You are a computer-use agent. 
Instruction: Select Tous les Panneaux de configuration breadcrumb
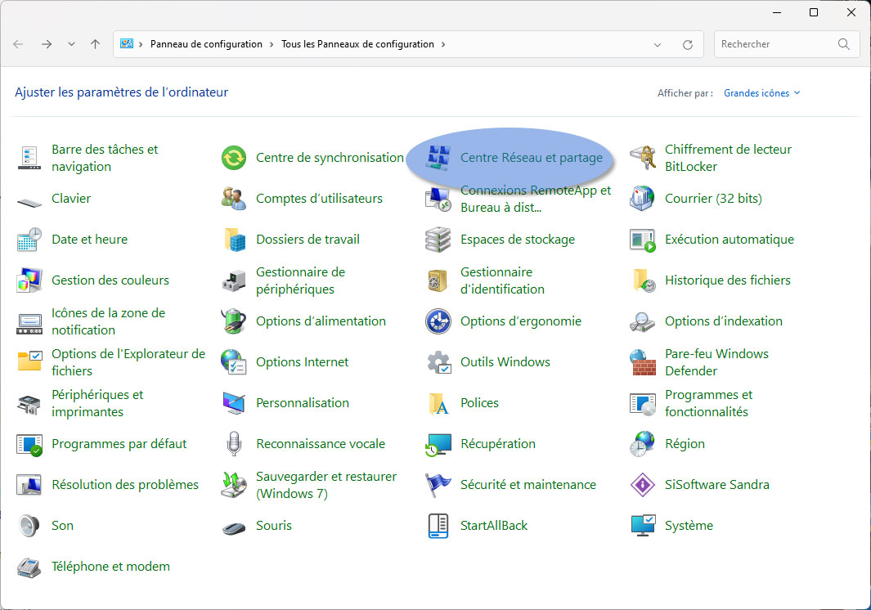(357, 44)
